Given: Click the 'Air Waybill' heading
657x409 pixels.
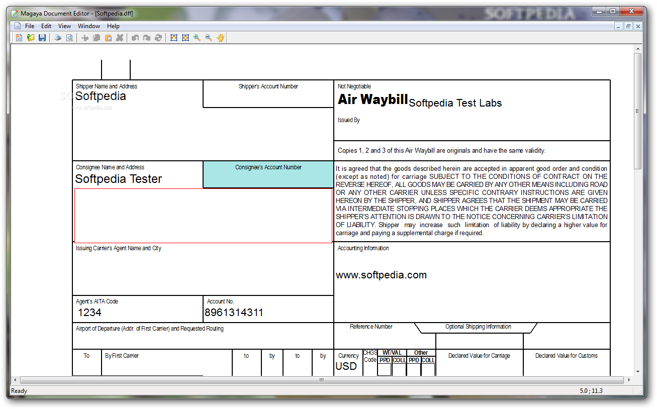Looking at the screenshot, I should [372, 99].
